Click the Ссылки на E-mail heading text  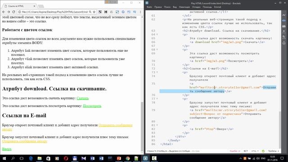(24, 115)
